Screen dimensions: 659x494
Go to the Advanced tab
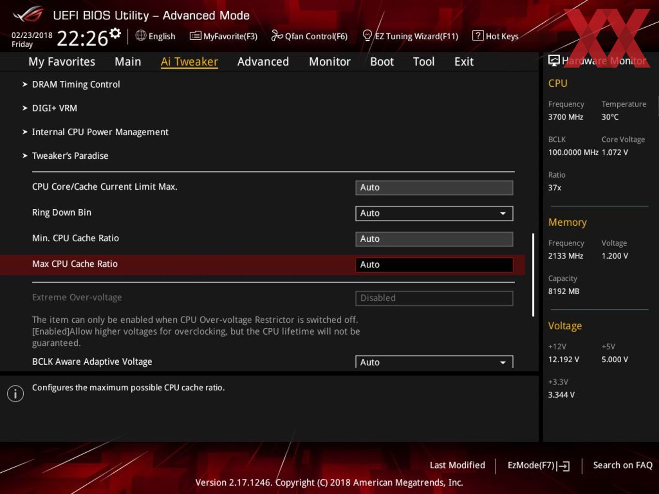[263, 62]
